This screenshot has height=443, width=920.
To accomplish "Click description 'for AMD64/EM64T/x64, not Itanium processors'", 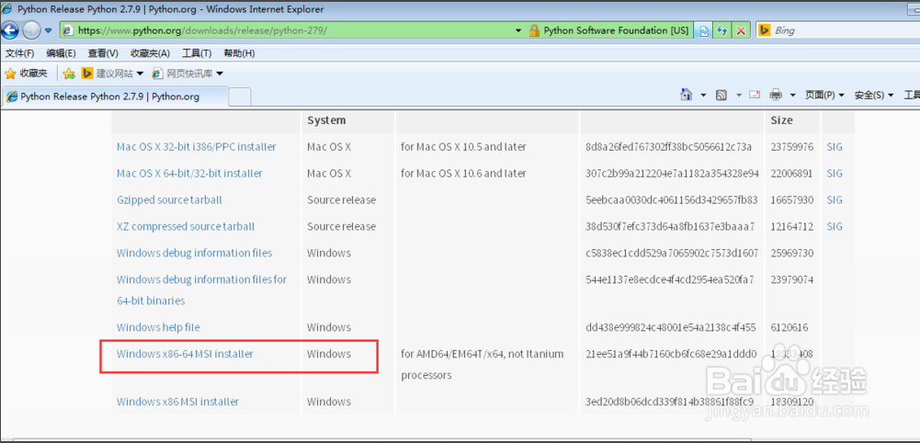I will [x=483, y=364].
